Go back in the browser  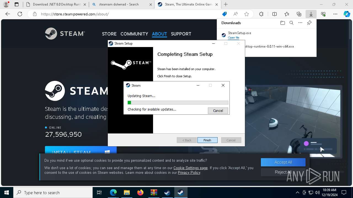pyautogui.click(x=8, y=14)
